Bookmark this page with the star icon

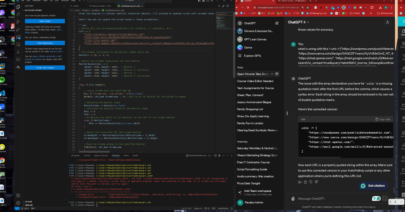coord(308,8)
